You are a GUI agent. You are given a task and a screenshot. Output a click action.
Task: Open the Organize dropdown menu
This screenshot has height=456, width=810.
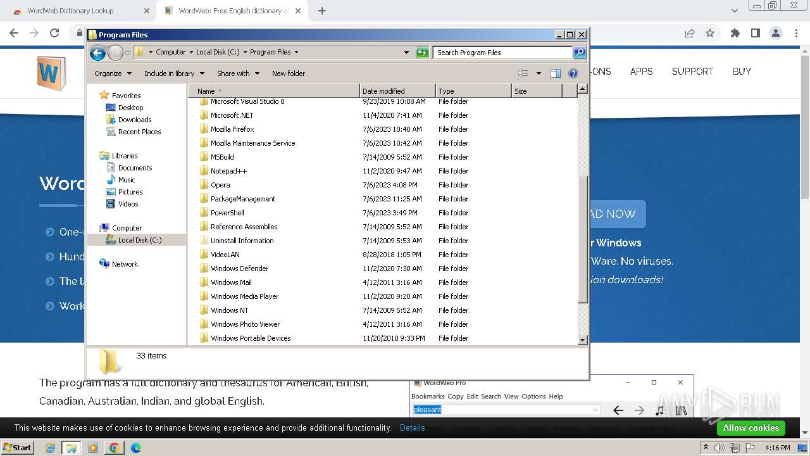pos(113,73)
